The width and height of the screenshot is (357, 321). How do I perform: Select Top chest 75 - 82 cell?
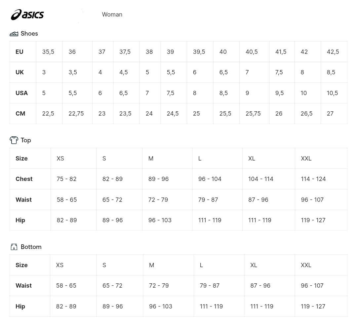pyautogui.click(x=73, y=179)
